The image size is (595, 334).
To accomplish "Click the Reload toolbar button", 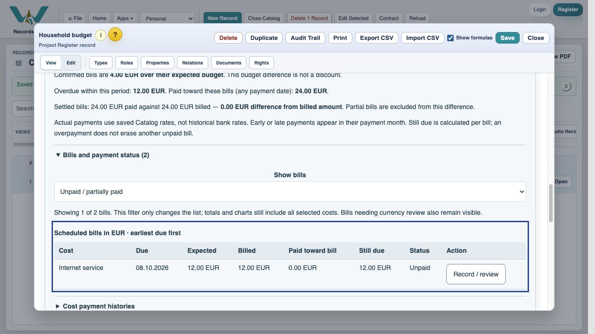I will tap(417, 18).
